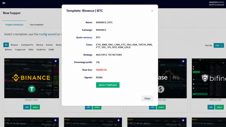Filter templates by Binance
Viewport: 226px width, 127px height.
[14, 45]
